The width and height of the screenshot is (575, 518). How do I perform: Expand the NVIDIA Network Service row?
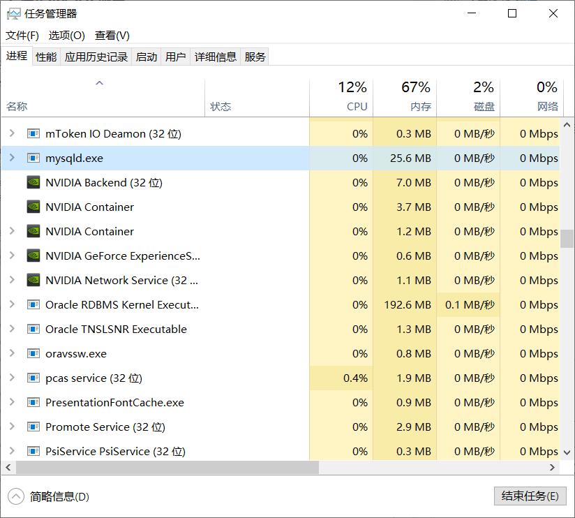tap(12, 280)
